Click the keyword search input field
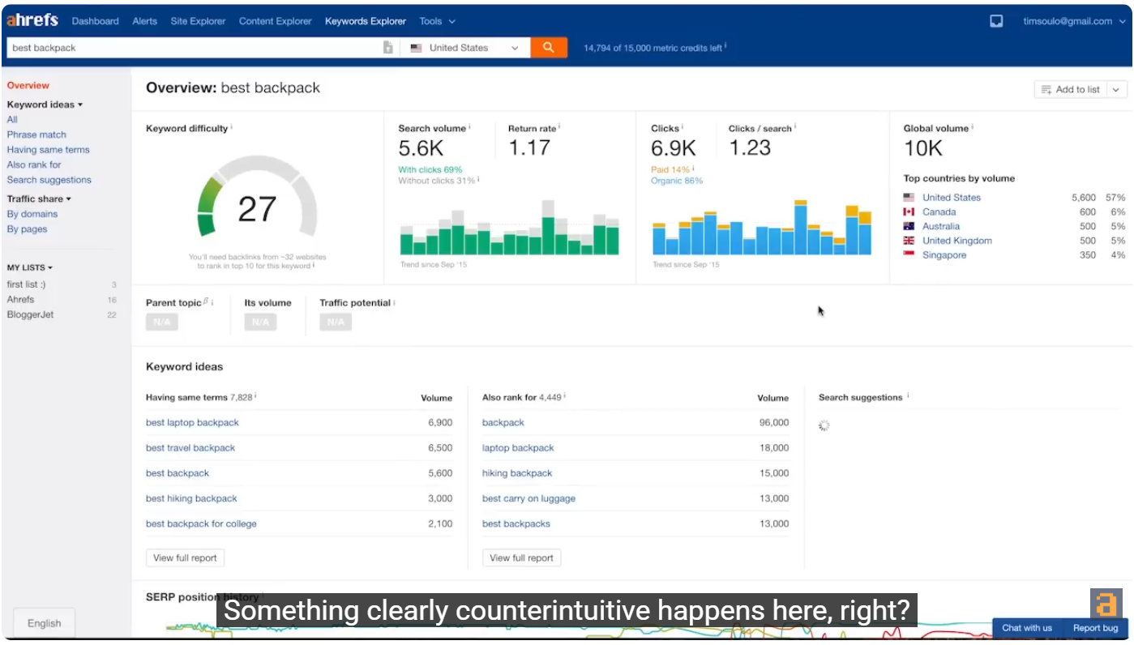This screenshot has height=645, width=1134. [195, 48]
